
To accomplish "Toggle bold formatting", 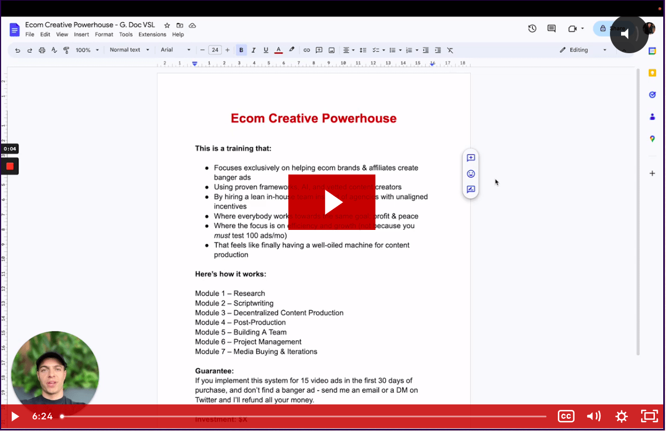I will coord(241,50).
